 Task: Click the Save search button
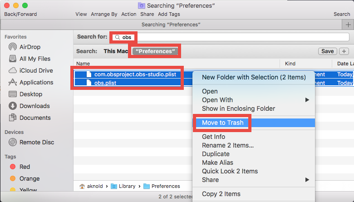(327, 51)
